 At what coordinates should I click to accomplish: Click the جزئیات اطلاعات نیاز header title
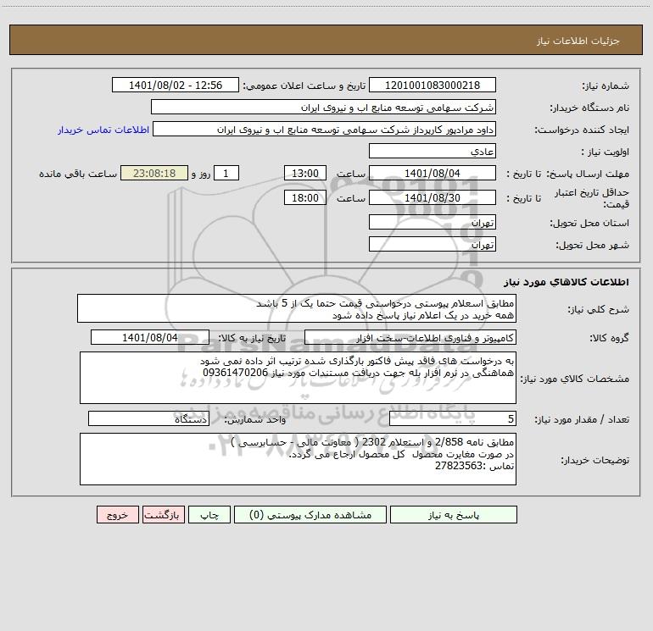[x=578, y=41]
